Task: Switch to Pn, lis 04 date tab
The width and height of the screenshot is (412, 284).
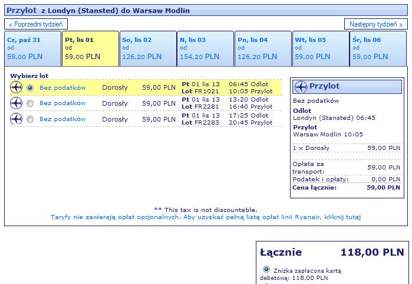Action: pyautogui.click(x=263, y=48)
